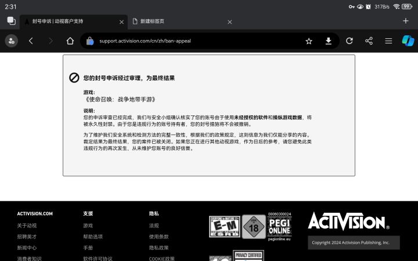Viewport: 418px width, 261px height.
Task: Go to the browser home page icon
Action: (x=70, y=41)
